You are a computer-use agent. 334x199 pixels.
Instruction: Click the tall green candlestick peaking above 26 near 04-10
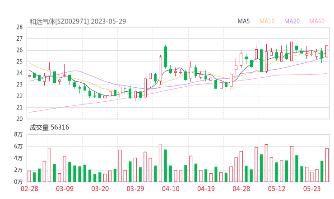(x=166, y=57)
